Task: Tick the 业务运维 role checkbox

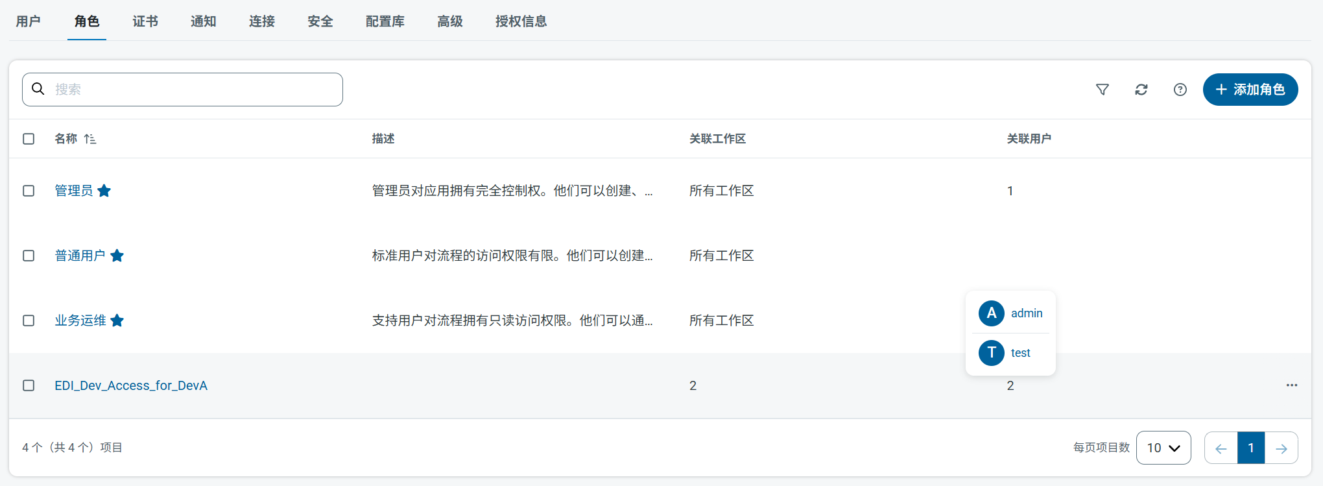Action: [29, 321]
